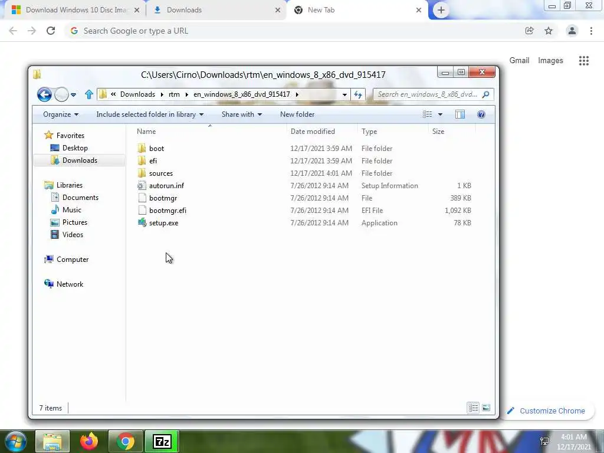Click the magnifier icon in Explorer search
Screen dimensions: 604x453
[486, 94]
